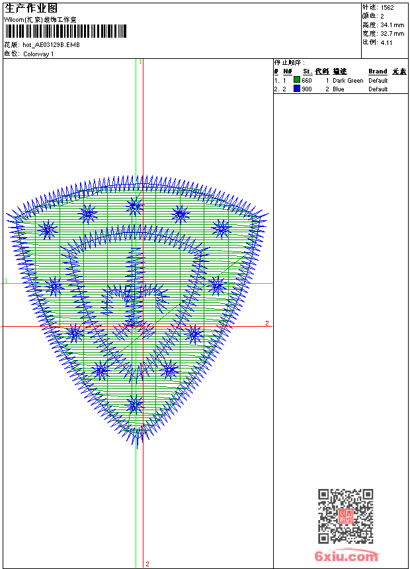Image resolution: width=410 pixels, height=569 pixels.
Task: Click the Colorway 1 label
Action: point(38,54)
